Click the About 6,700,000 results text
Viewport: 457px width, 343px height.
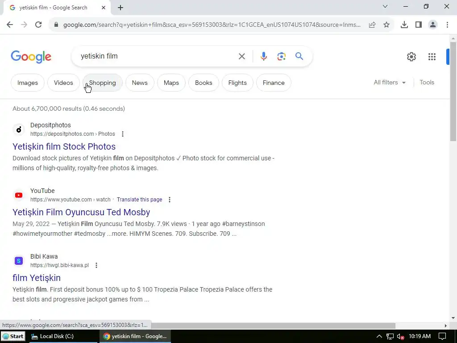tap(69, 109)
